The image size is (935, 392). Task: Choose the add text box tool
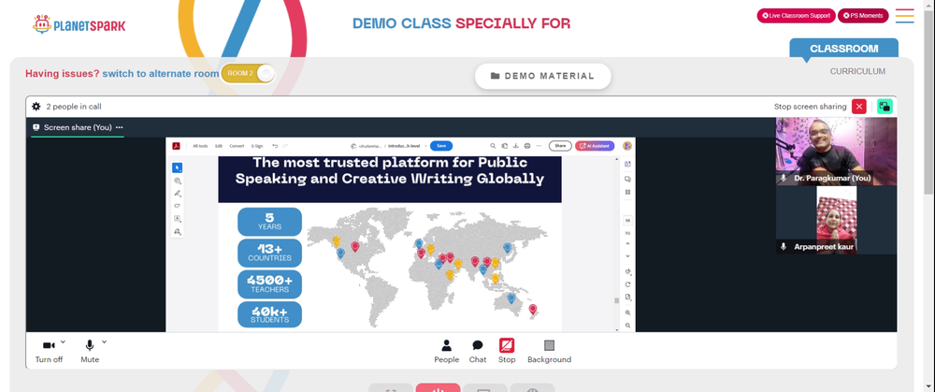(x=177, y=218)
